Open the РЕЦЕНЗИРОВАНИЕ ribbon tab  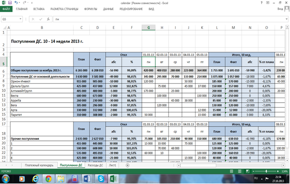(x=131, y=9)
